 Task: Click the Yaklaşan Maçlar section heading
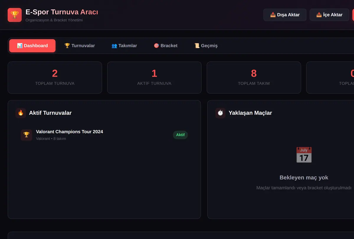coord(250,113)
